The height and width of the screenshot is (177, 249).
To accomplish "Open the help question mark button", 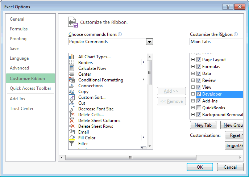I will [x=228, y=7].
